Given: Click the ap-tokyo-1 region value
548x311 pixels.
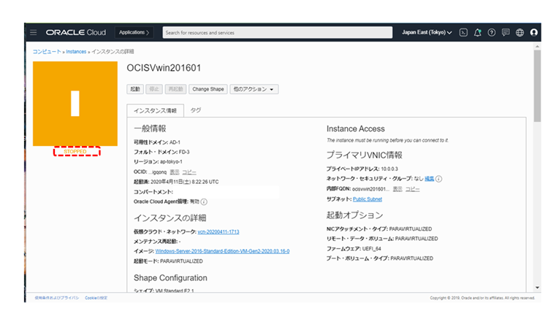Looking at the screenshot, I should [171, 162].
